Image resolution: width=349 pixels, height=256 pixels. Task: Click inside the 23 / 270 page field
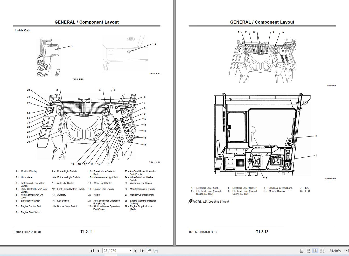click(114, 251)
